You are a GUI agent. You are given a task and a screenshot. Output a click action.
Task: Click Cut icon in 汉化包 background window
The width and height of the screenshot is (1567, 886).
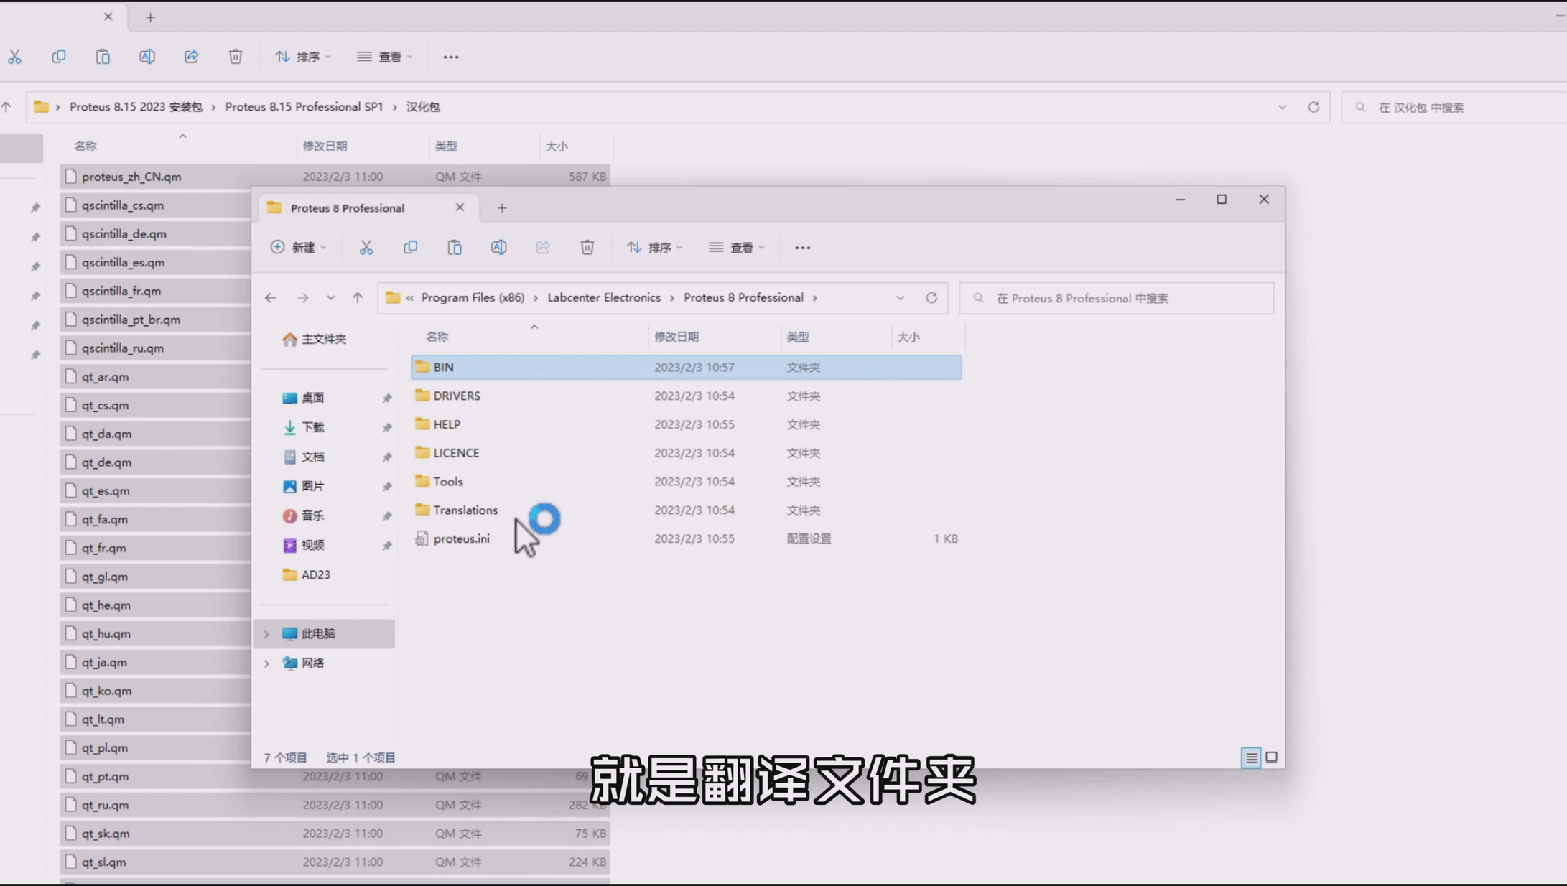(14, 57)
